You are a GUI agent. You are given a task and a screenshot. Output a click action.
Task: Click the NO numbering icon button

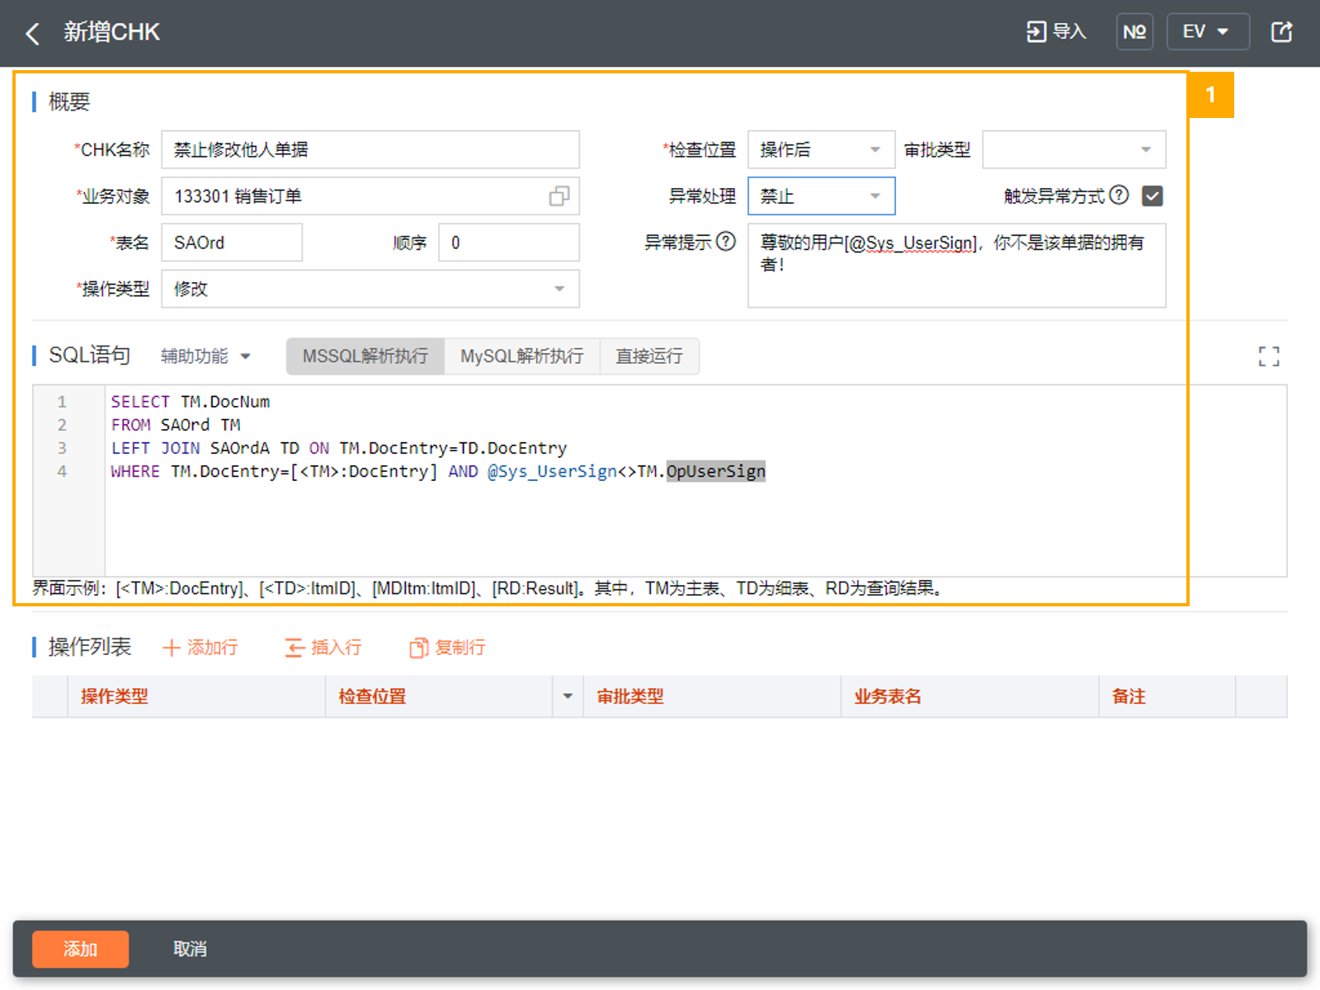point(1134,31)
